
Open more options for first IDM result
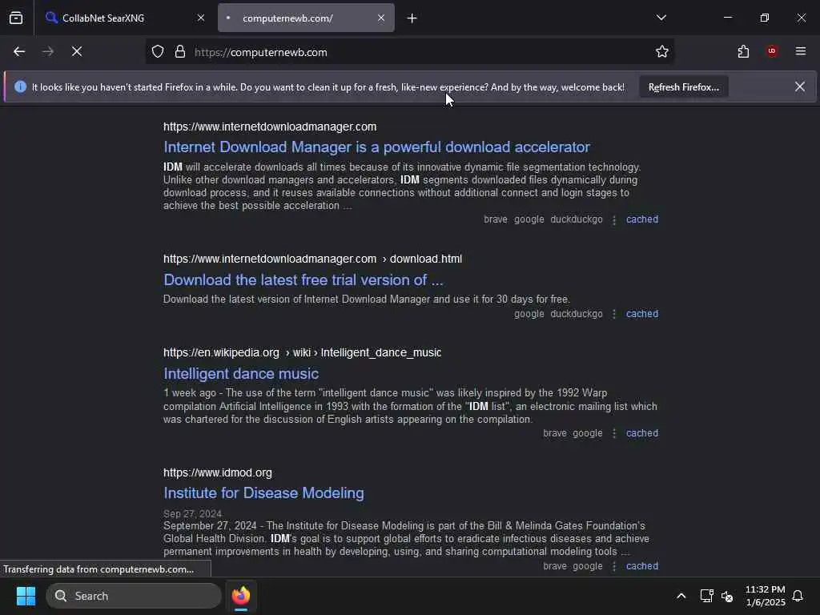coord(614,219)
